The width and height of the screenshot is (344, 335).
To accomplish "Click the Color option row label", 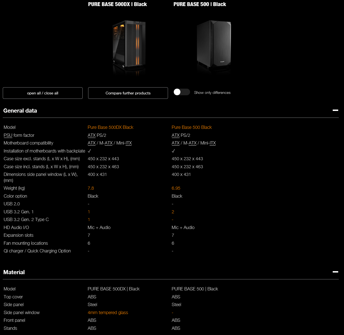I will point(15,196).
